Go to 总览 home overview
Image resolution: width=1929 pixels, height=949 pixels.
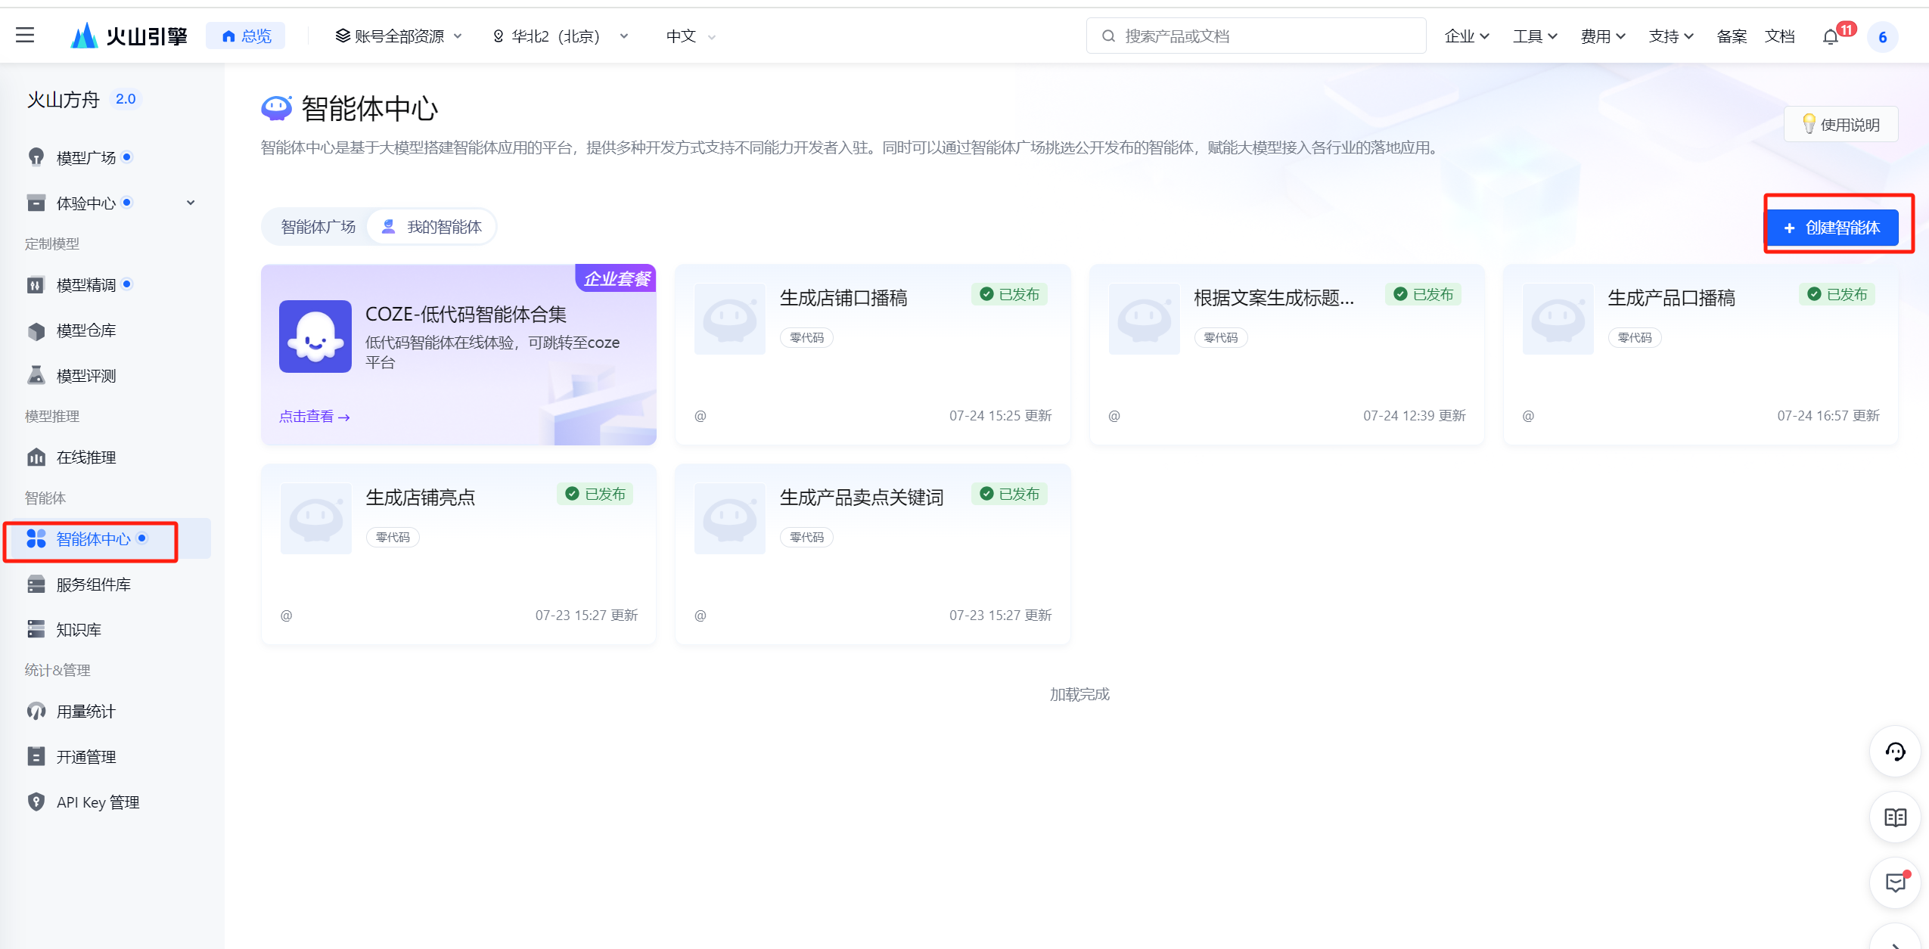(246, 36)
